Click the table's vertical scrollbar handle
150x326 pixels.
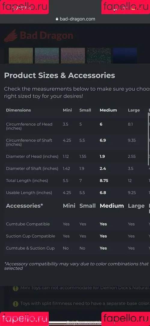(x=148, y=139)
